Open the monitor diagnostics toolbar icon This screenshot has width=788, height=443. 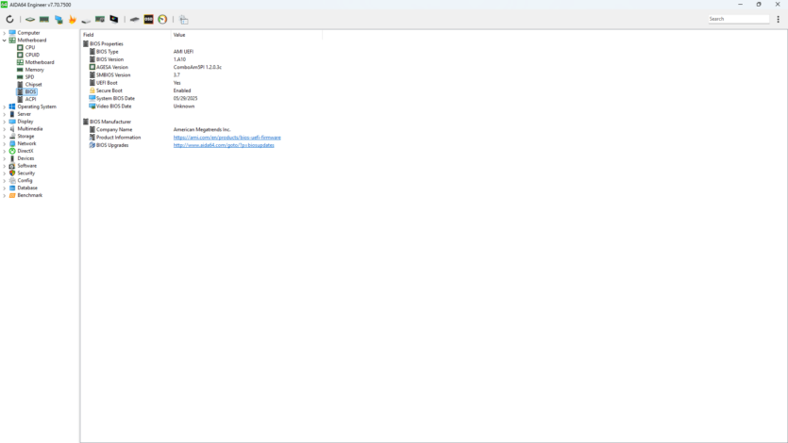[x=114, y=19]
